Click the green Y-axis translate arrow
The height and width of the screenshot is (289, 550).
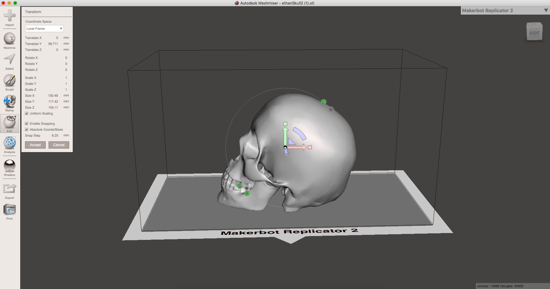click(285, 135)
